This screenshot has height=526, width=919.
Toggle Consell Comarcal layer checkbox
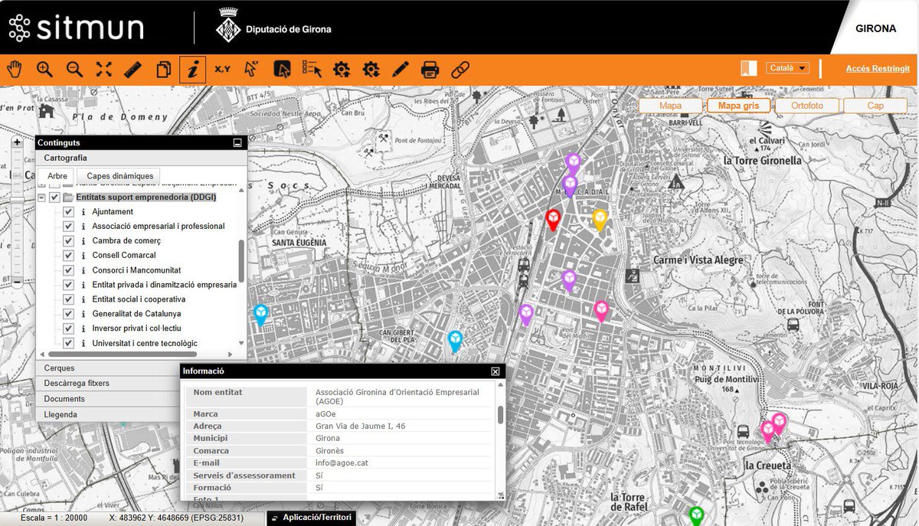(x=68, y=256)
